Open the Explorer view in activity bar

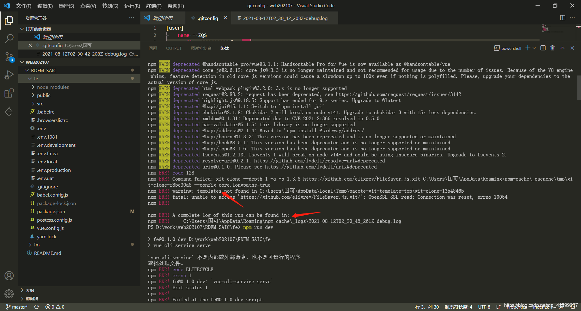click(9, 21)
